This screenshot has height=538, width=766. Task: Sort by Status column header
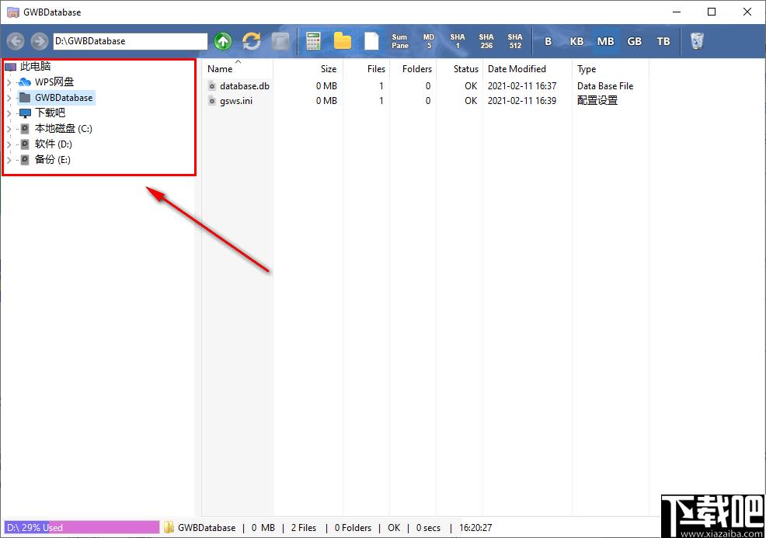click(x=465, y=69)
